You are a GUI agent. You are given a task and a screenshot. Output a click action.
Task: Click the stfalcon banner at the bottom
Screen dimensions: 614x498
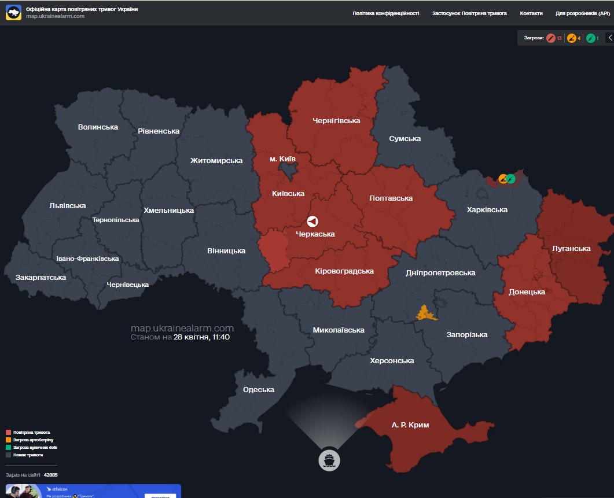coord(93,491)
